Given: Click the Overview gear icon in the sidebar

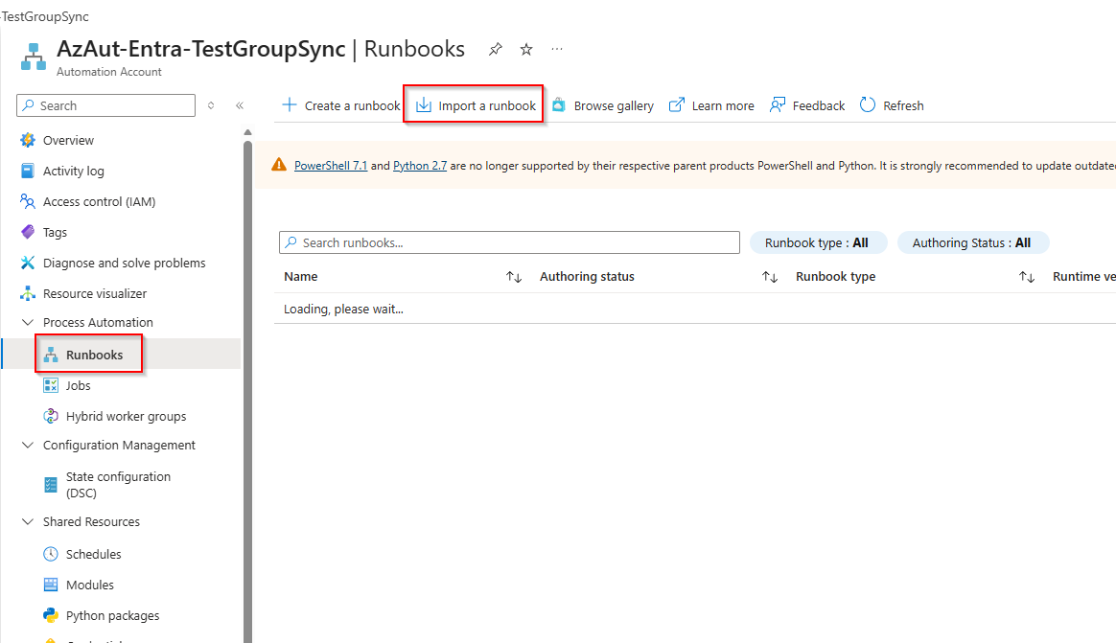Looking at the screenshot, I should tap(28, 140).
